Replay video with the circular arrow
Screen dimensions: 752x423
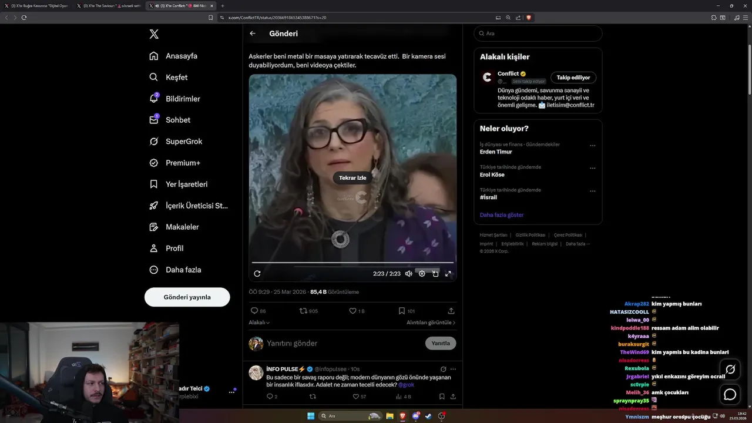point(257,274)
